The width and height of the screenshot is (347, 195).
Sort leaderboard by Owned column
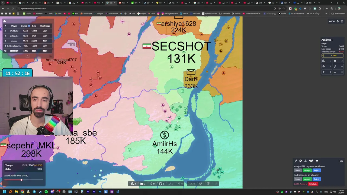(x=25, y=26)
